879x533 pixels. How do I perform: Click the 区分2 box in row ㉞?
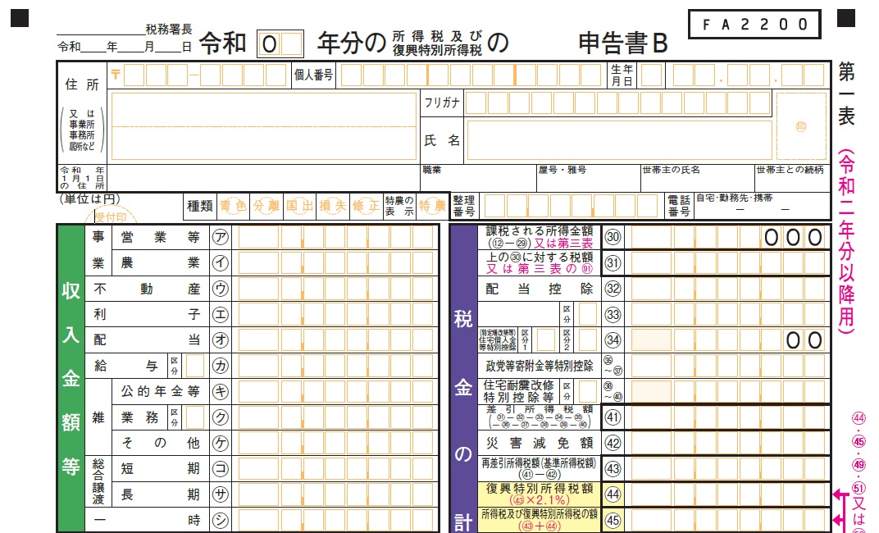587,340
